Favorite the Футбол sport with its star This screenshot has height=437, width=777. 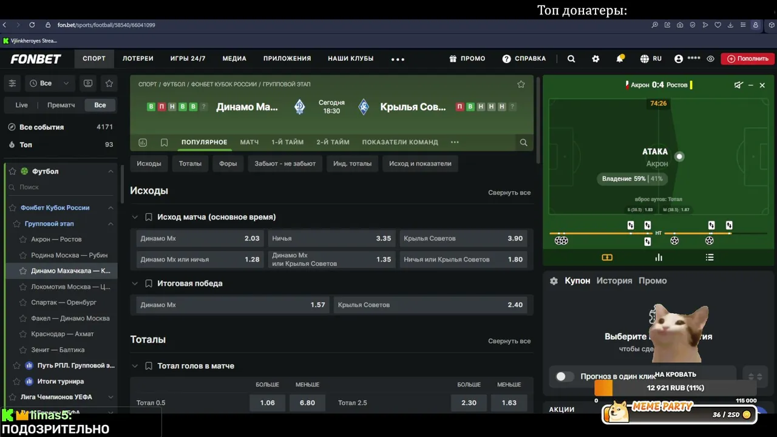tap(12, 171)
